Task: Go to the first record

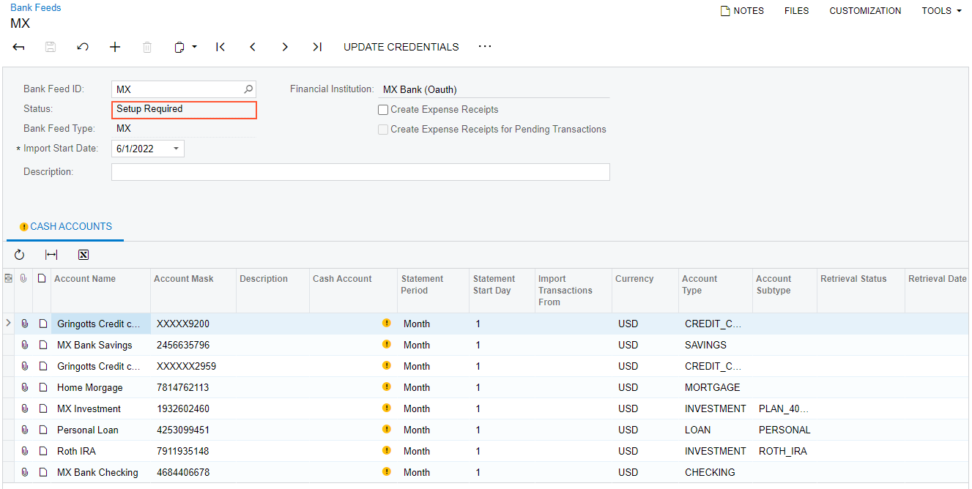Action: pyautogui.click(x=220, y=47)
